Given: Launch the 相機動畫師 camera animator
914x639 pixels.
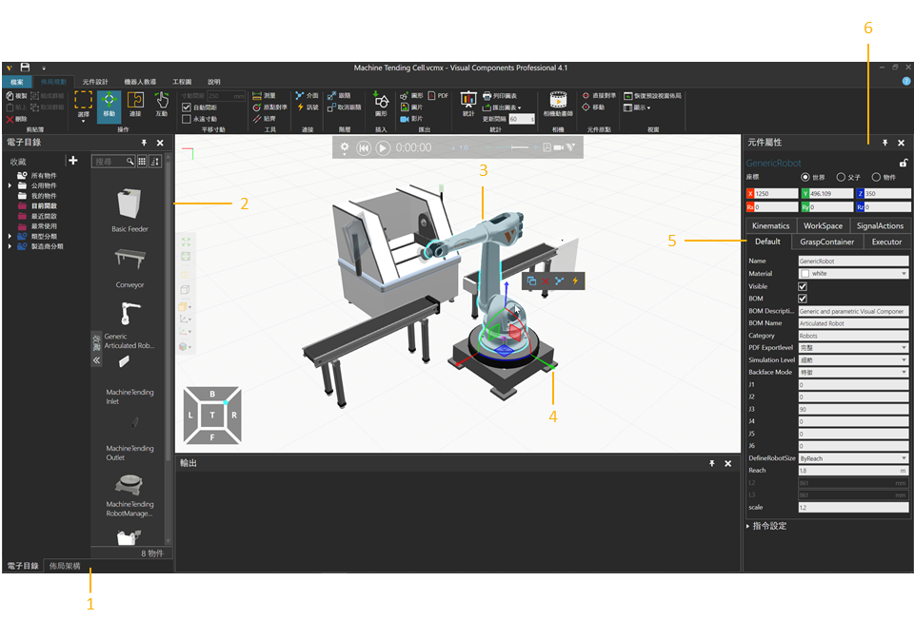Looking at the screenshot, I should tap(558, 103).
